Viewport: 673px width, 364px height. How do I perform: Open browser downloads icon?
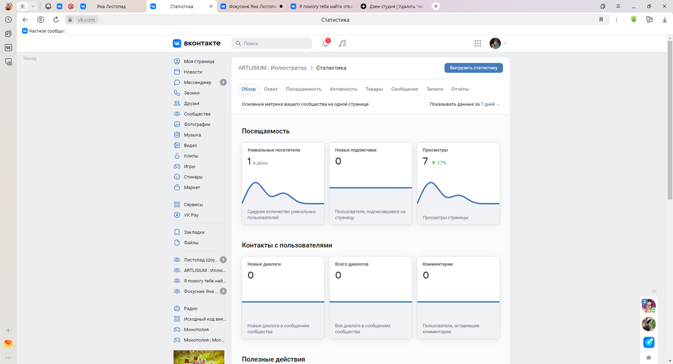pos(664,20)
